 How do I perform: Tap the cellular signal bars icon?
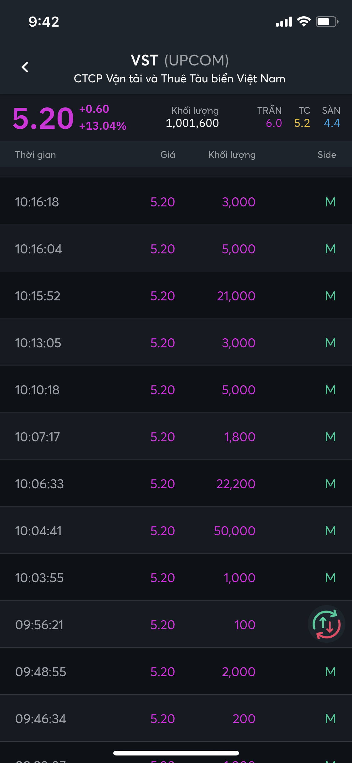click(x=284, y=22)
